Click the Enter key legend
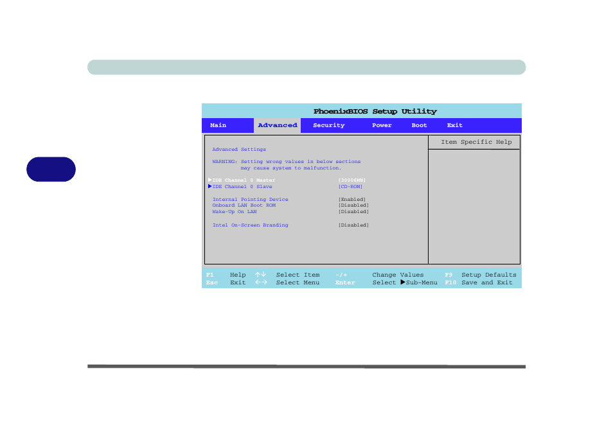The height and width of the screenshot is (432, 613). click(345, 282)
